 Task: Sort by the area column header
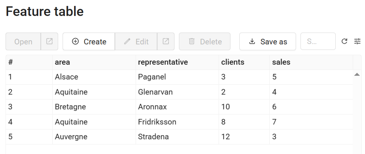(62, 62)
